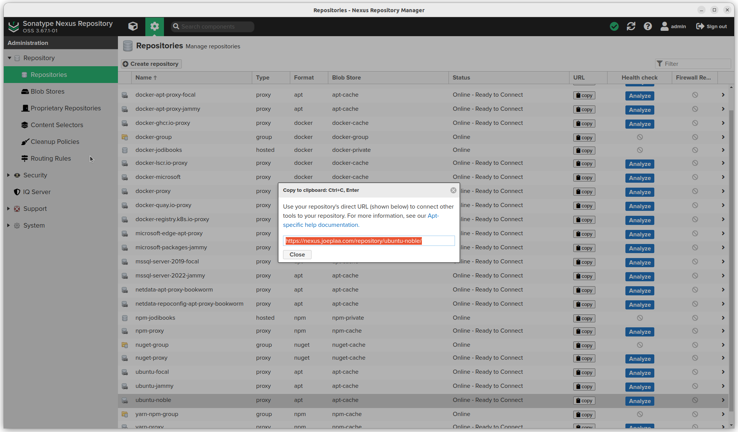Click copy URL for nuget-proxy row
The height and width of the screenshot is (432, 738).
click(x=584, y=359)
